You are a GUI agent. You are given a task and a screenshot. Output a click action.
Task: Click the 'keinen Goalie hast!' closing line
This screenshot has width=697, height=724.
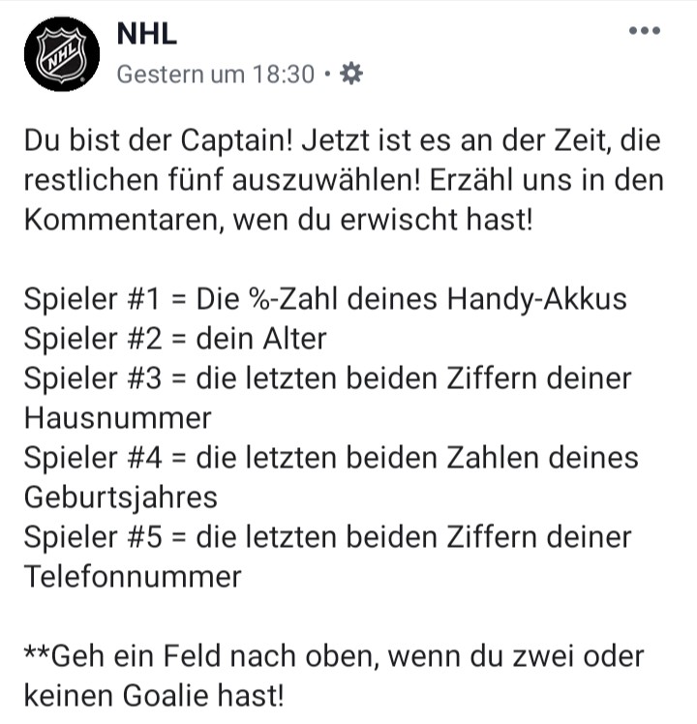point(153,695)
